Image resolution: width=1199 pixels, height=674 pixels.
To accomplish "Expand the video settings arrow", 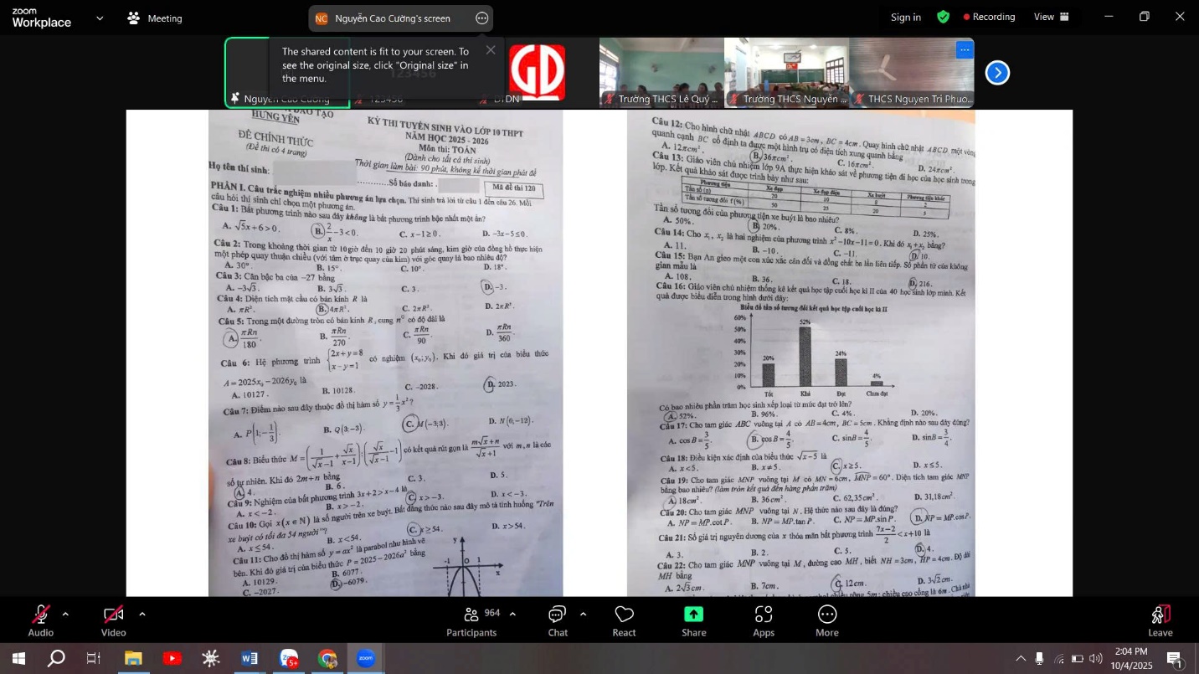I will tap(142, 614).
